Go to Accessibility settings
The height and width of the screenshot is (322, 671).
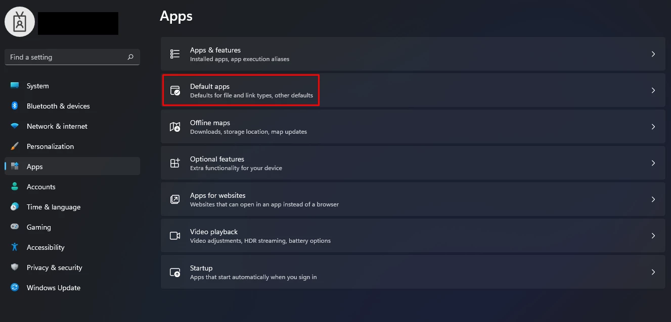[x=72, y=247]
